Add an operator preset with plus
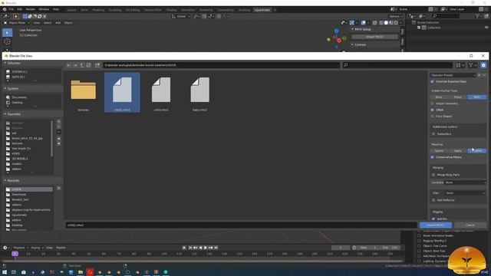This screenshot has width=491, height=276. pyautogui.click(x=479, y=75)
